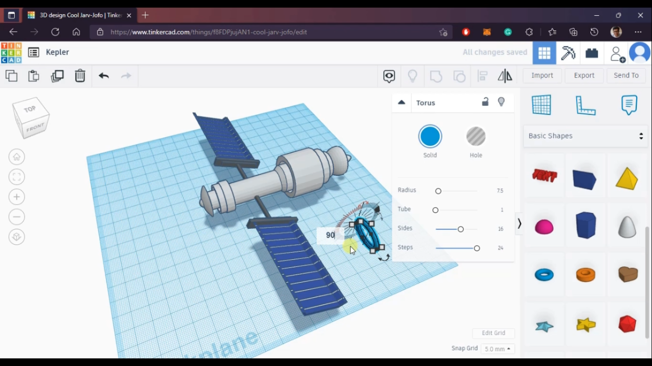Open the Blocks pickaxe mode
The image size is (652, 366).
(x=568, y=53)
